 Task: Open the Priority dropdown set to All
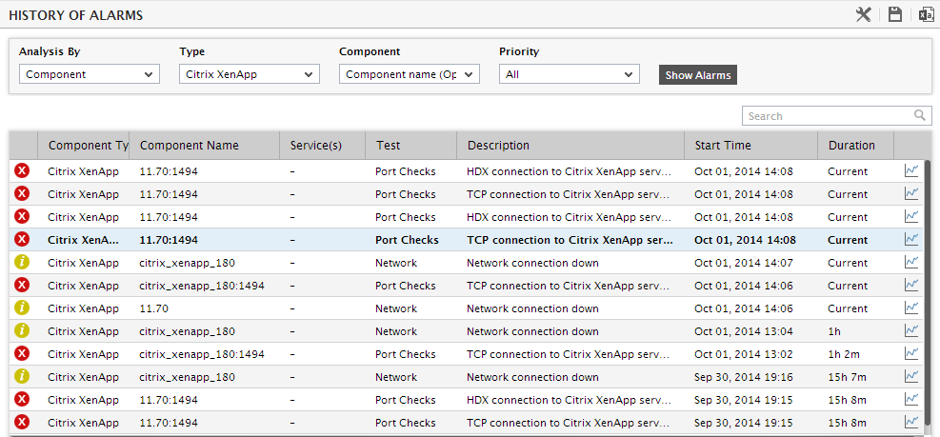[x=570, y=74]
